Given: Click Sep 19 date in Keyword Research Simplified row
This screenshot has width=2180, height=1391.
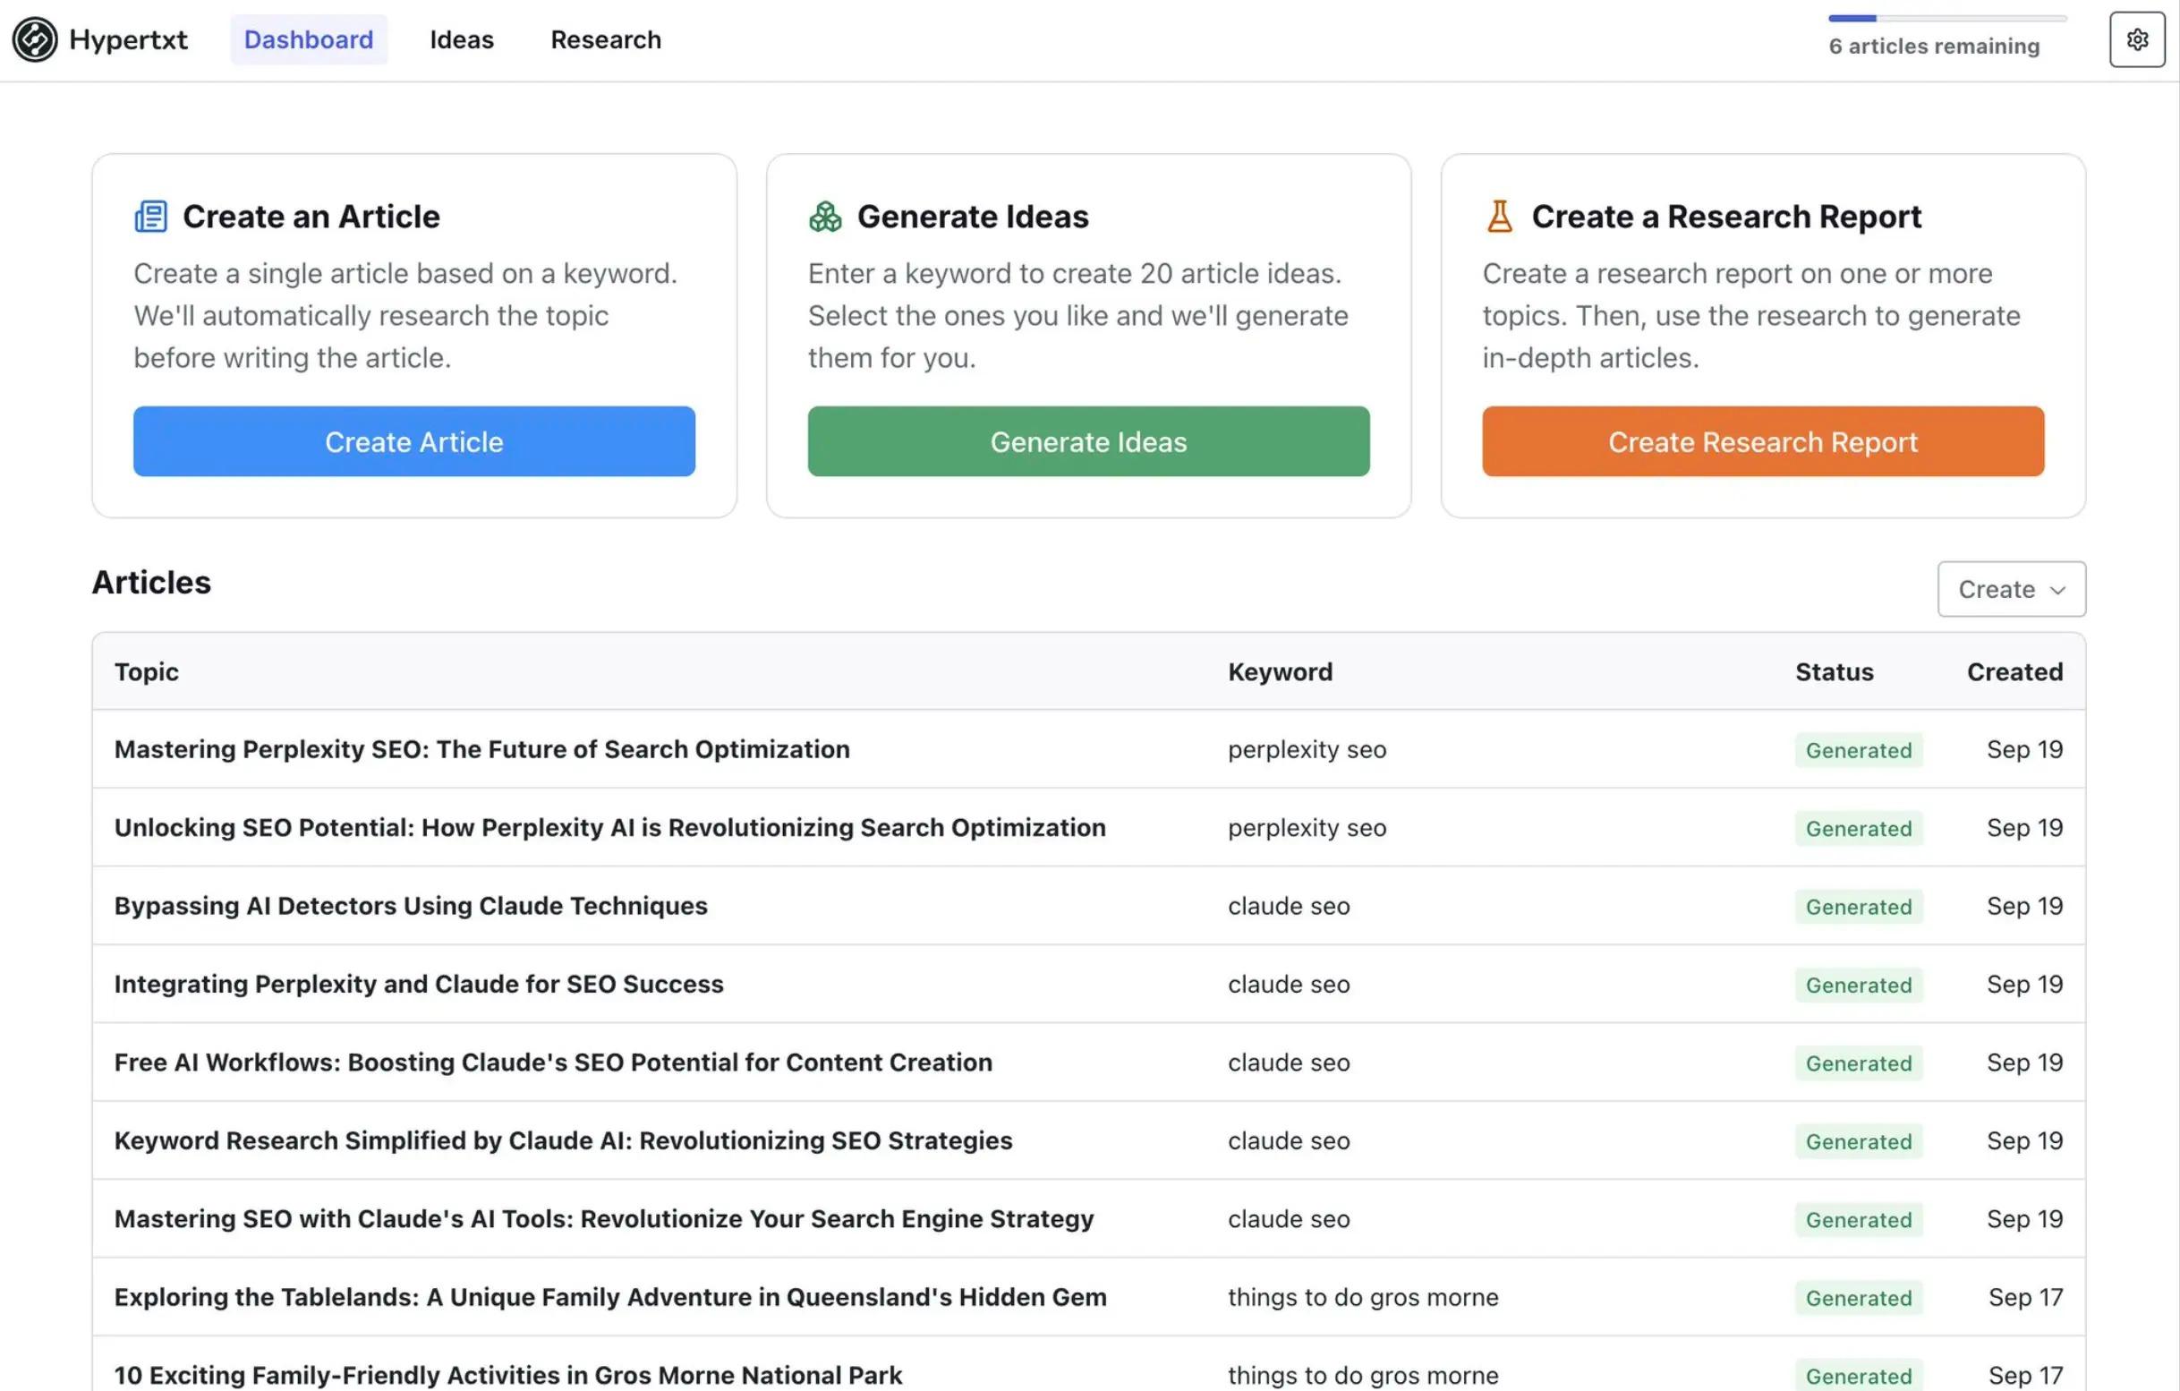Looking at the screenshot, I should pos(2024,1141).
